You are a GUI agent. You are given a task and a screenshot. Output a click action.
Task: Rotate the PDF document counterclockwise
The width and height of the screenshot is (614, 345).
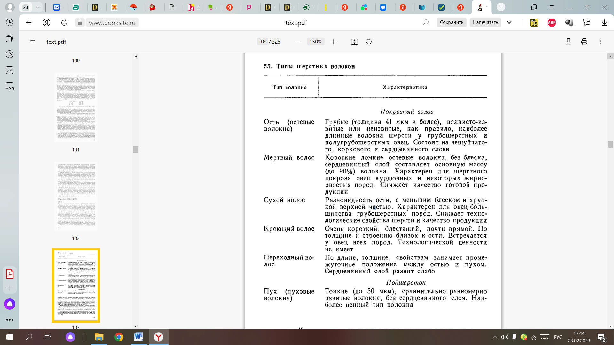[x=369, y=42]
